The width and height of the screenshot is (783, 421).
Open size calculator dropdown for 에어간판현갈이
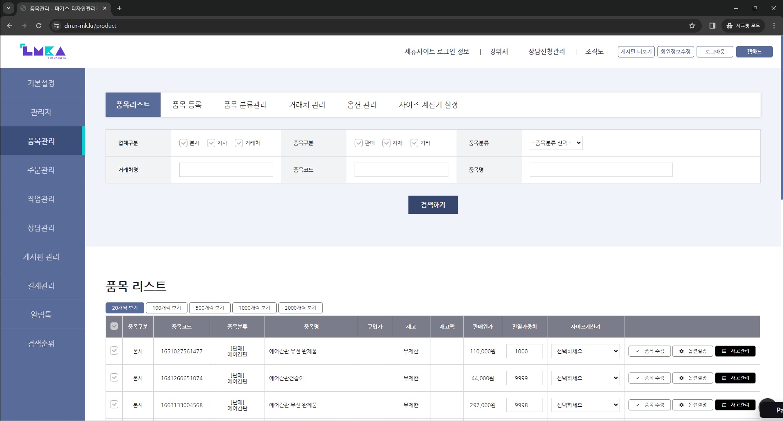pyautogui.click(x=585, y=378)
